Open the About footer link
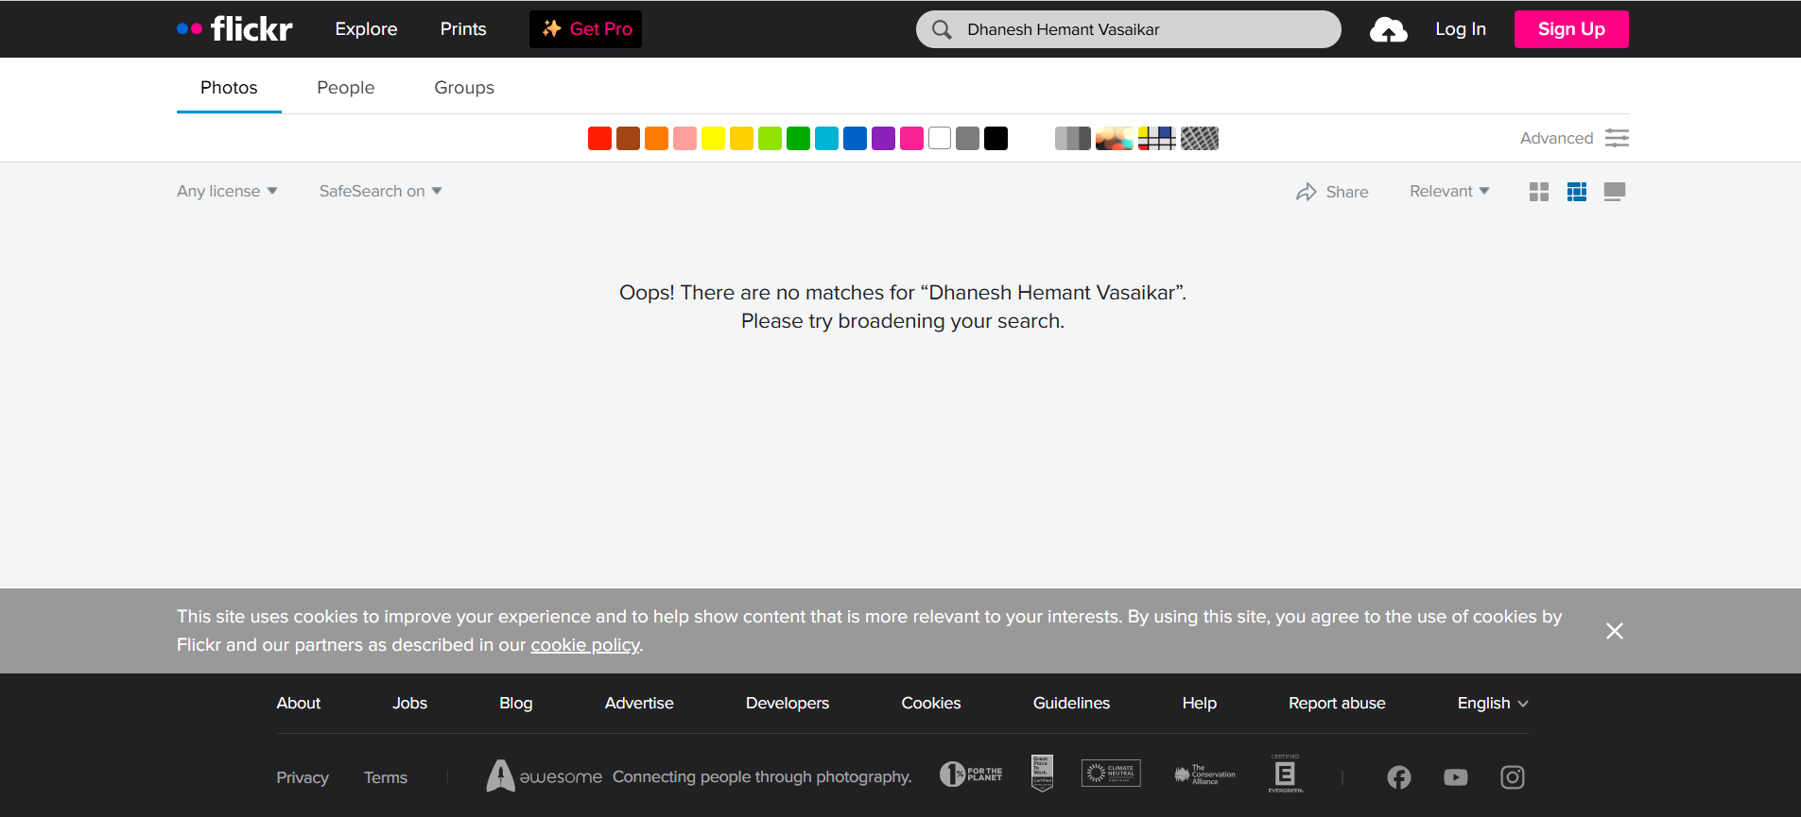The image size is (1801, 817). click(x=299, y=703)
